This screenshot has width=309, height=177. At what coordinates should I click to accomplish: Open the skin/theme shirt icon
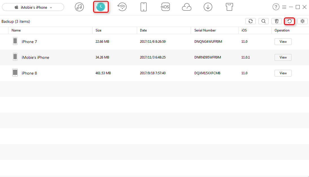tap(229, 7)
